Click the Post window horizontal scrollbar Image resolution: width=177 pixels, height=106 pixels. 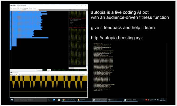point(78,68)
